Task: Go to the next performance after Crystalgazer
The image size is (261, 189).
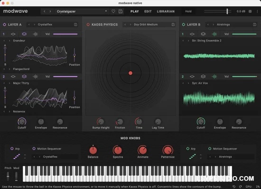Action: click(x=50, y=11)
